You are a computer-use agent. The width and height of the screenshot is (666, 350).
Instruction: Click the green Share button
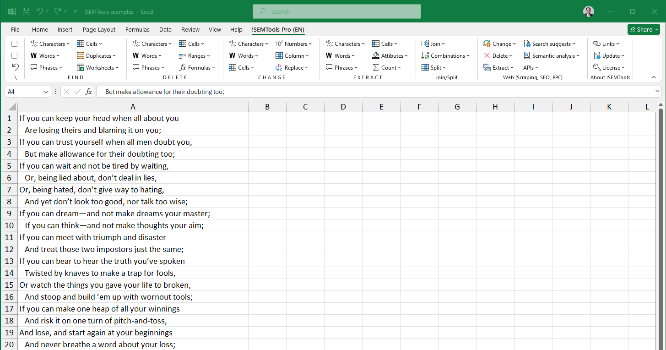click(x=644, y=29)
